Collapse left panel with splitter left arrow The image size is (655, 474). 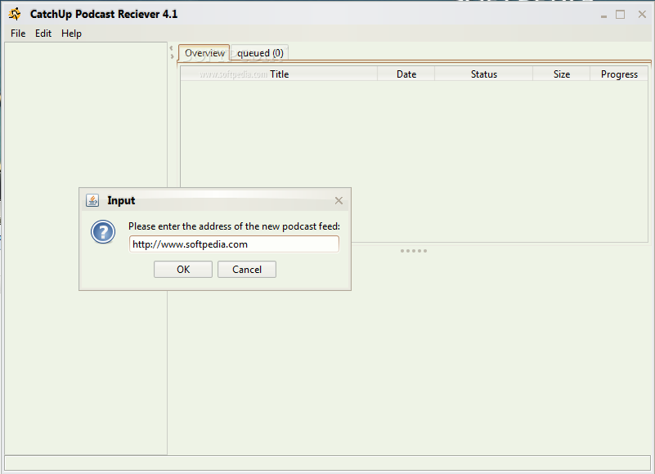point(171,48)
